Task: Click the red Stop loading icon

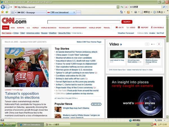Action: coord(126,7)
